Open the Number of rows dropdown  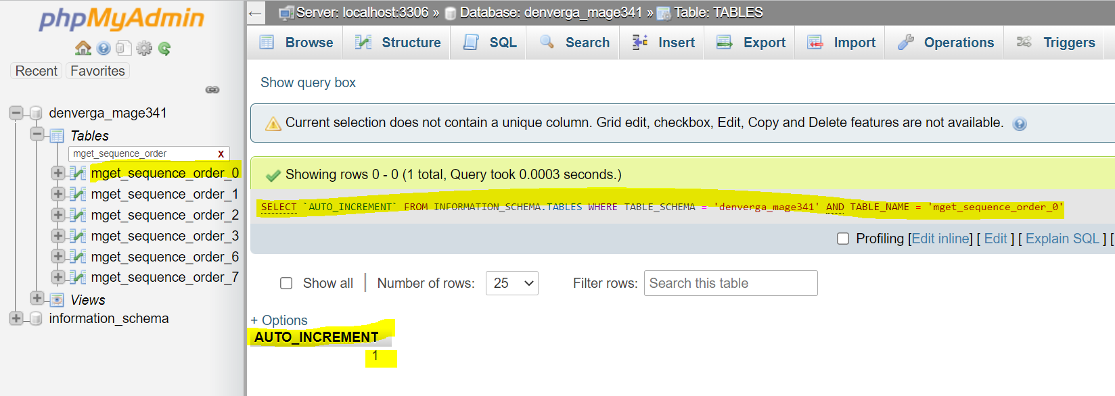[x=511, y=283]
